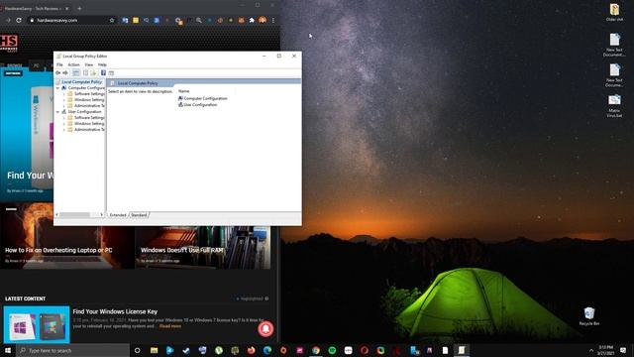Collapse User Configuration tree node
The image size is (634, 357).
[x=57, y=112]
